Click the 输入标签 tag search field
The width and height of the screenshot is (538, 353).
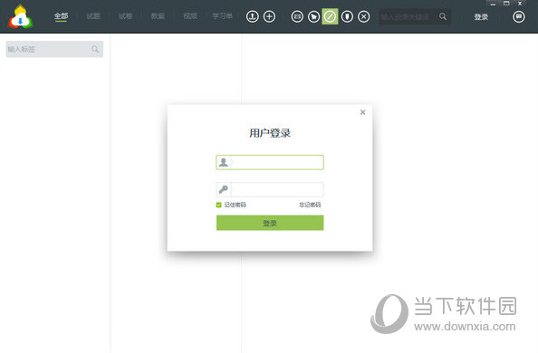(x=54, y=50)
